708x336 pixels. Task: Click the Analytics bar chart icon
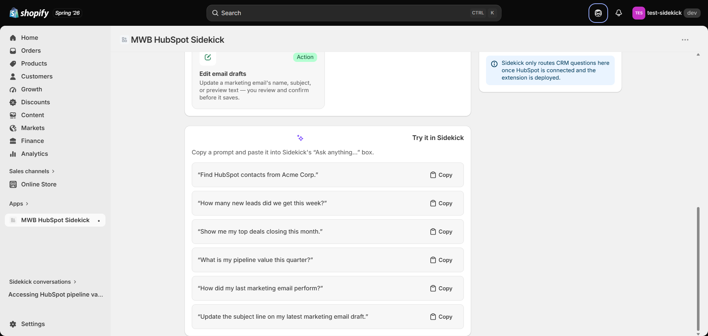pyautogui.click(x=13, y=154)
